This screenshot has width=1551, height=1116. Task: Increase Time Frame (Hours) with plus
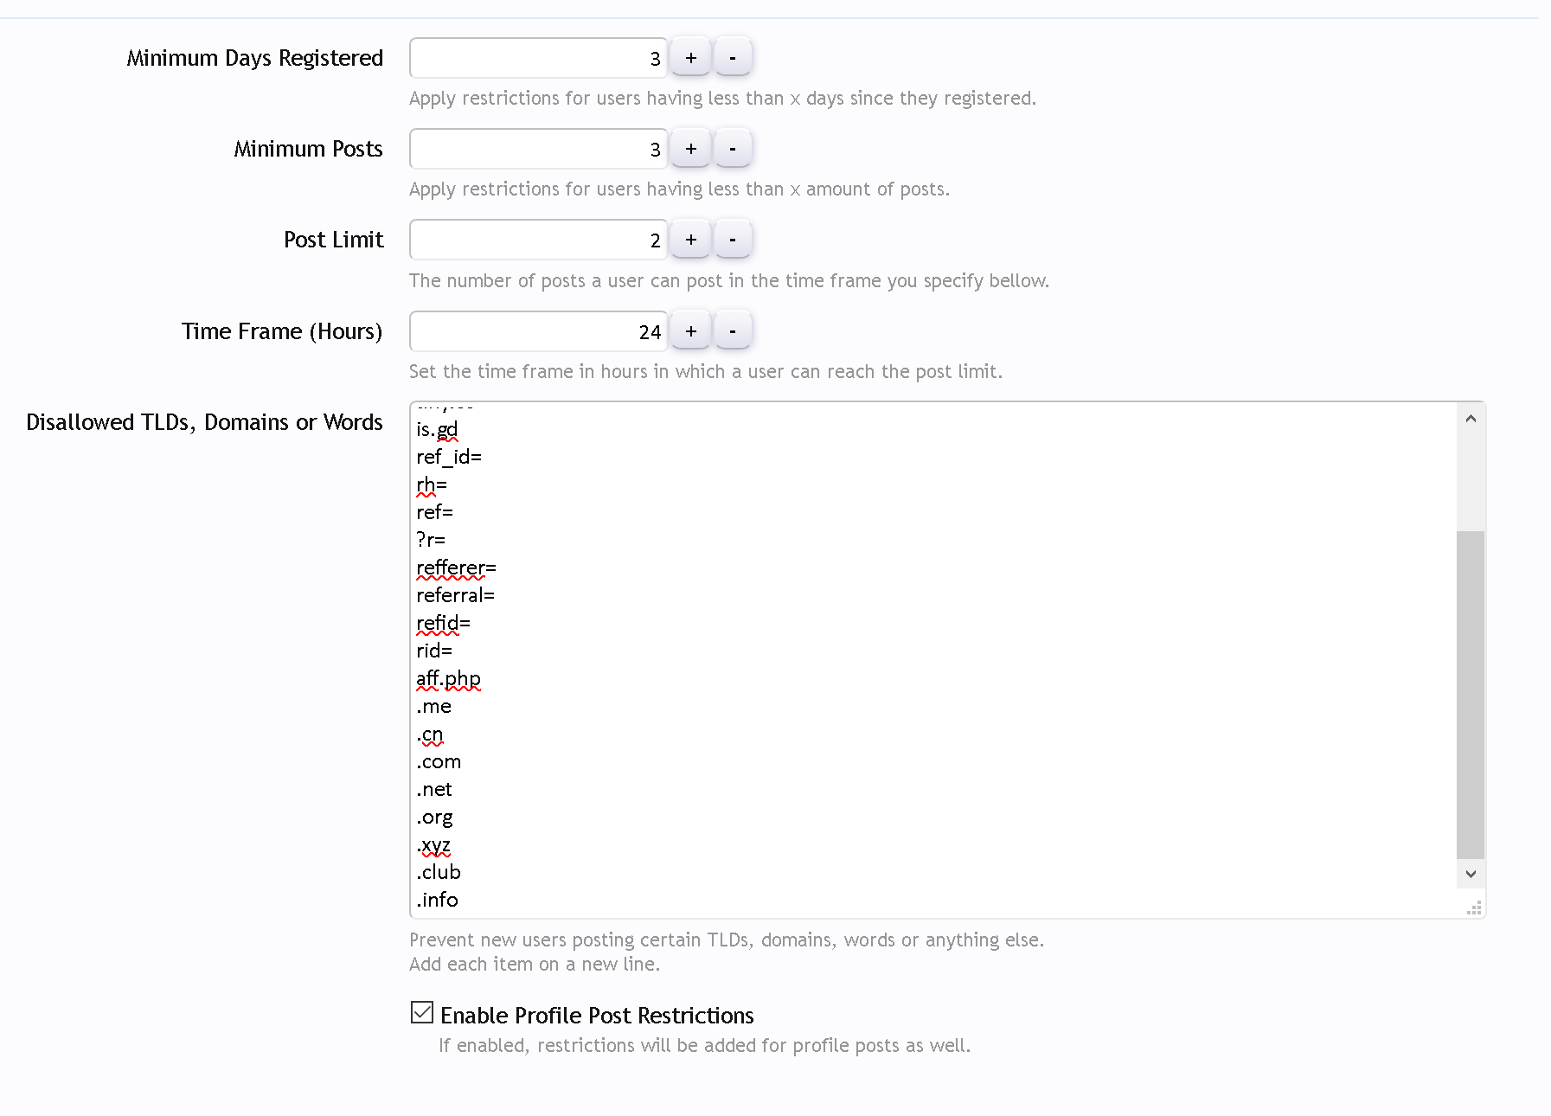(690, 331)
